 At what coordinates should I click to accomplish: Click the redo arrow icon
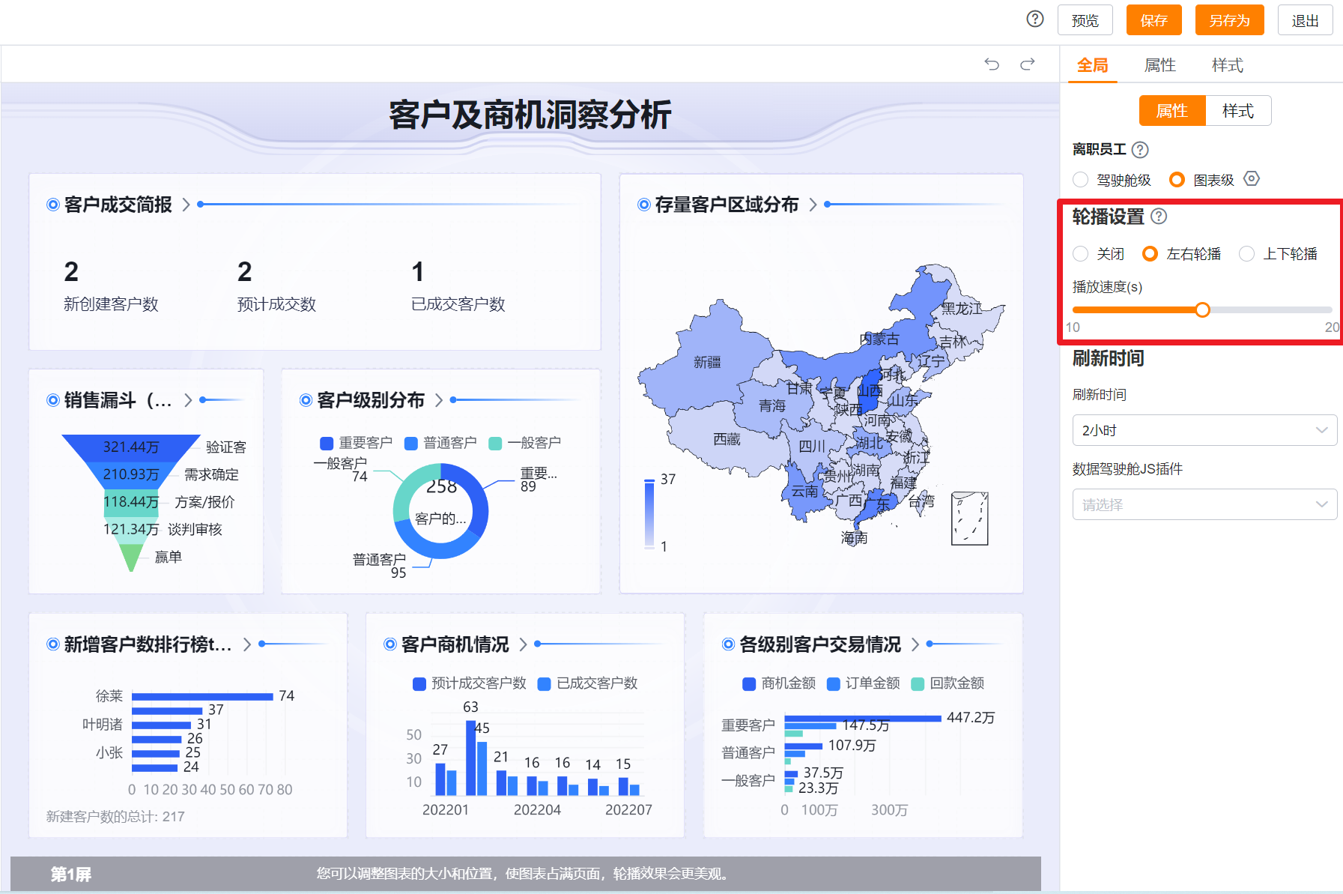pos(1028,64)
